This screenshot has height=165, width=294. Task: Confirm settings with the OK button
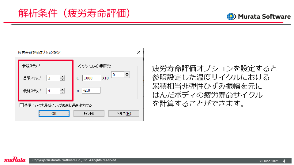coord(54,114)
